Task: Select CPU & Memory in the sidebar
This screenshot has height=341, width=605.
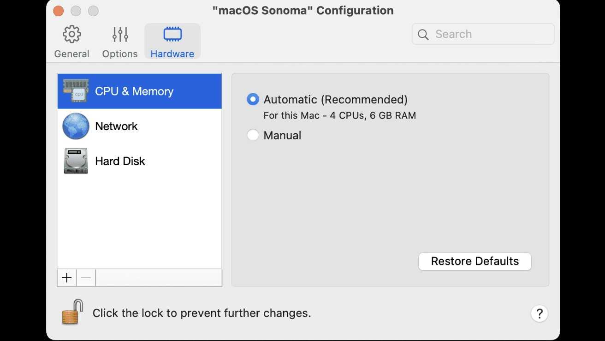Action: point(139,91)
